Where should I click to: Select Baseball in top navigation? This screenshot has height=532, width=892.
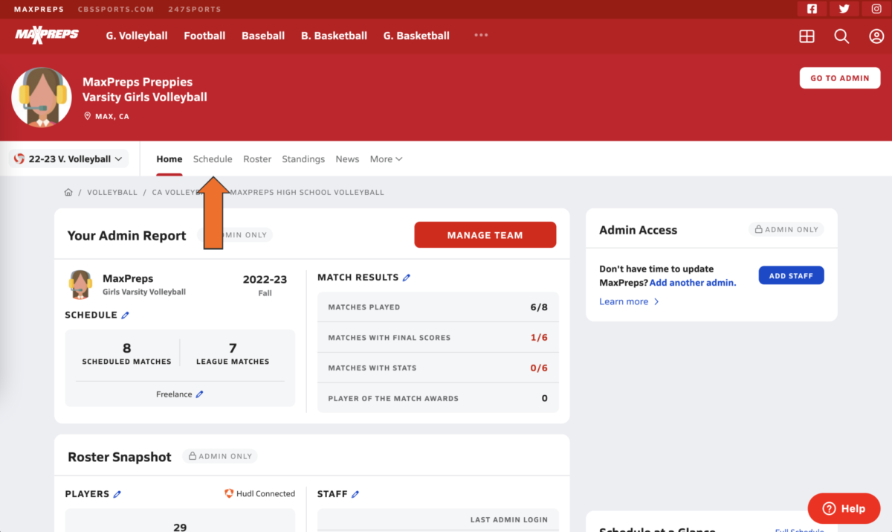tap(263, 36)
